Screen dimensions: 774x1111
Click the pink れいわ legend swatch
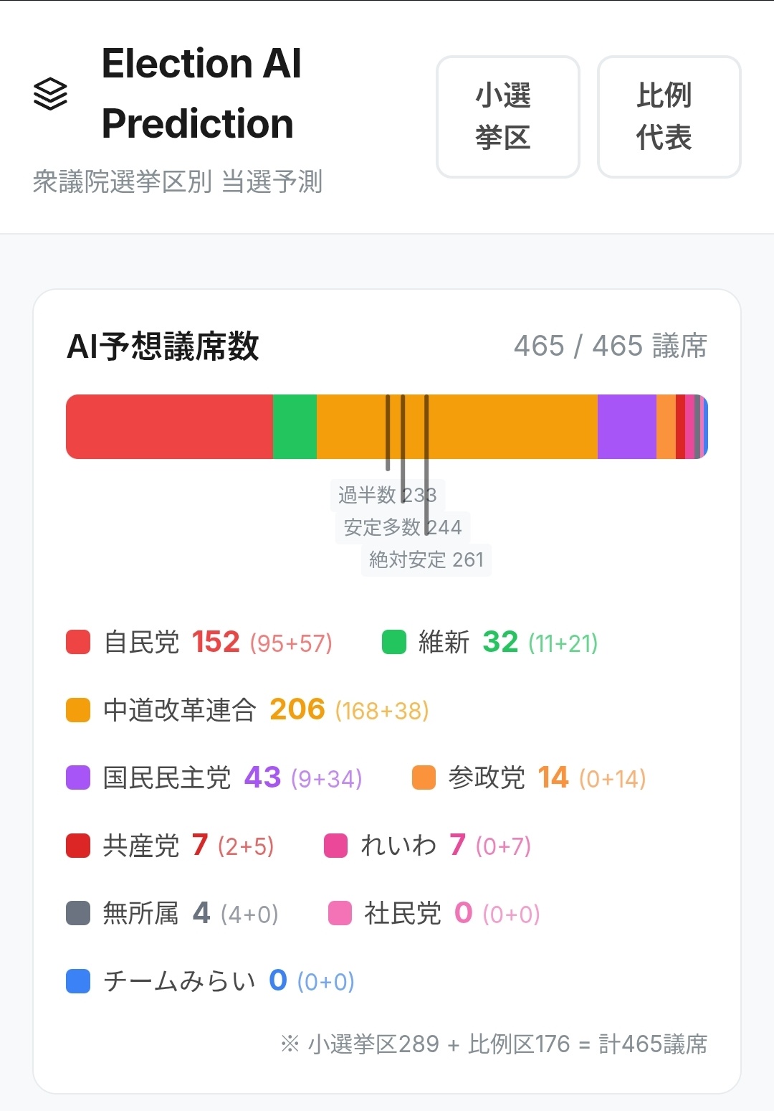pyautogui.click(x=335, y=846)
